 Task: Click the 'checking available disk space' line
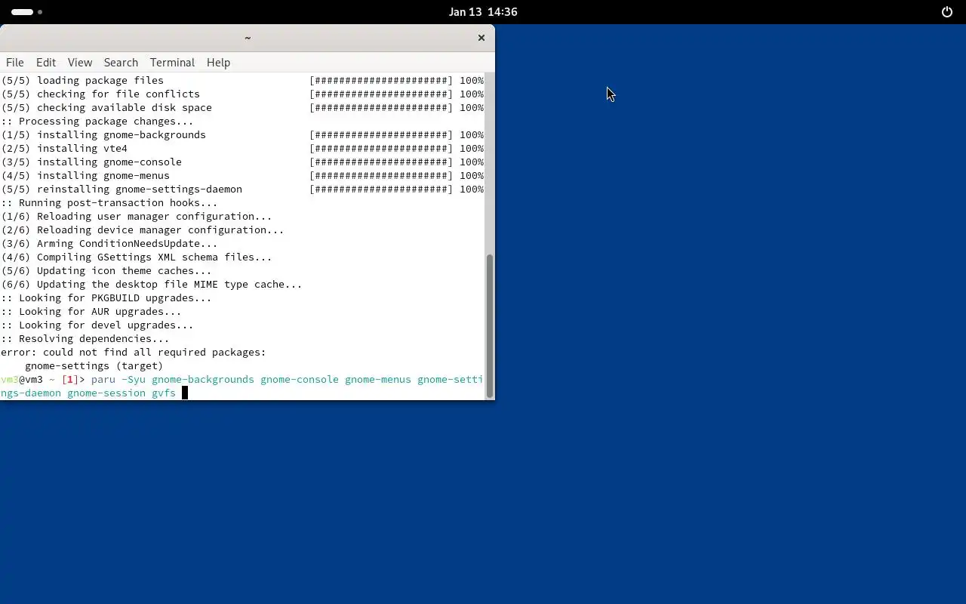click(242, 108)
